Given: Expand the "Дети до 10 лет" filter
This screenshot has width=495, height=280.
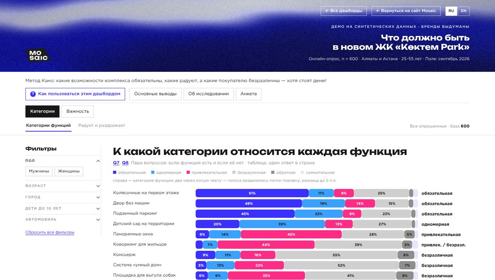Looking at the screenshot, I should coord(62,208).
